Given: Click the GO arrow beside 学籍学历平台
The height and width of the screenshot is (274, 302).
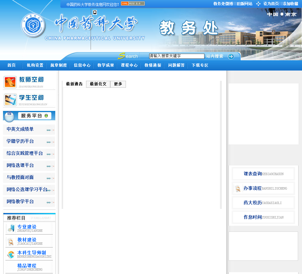Looking at the screenshot, I should [x=50, y=142].
